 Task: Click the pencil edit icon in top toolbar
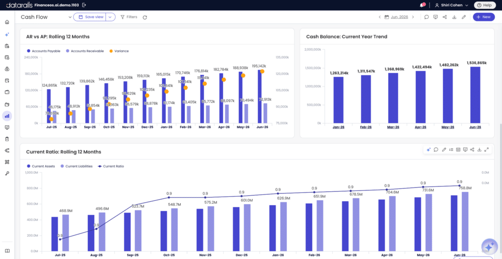[x=464, y=17]
